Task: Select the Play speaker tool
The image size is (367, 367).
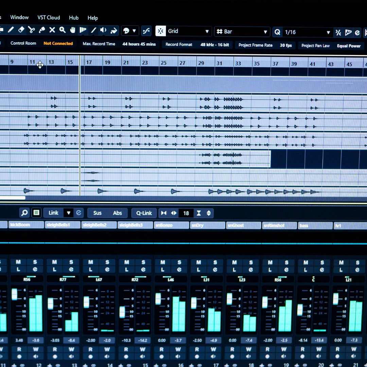Action: pos(103,30)
